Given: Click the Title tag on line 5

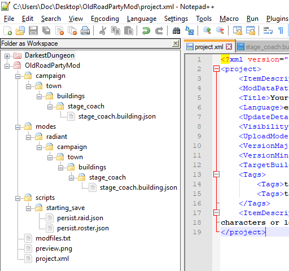Looking at the screenshot, I should 255,98.
